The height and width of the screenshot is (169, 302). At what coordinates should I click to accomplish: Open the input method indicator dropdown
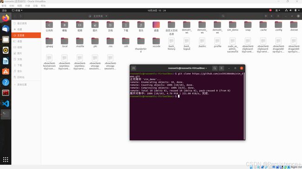[277, 10]
